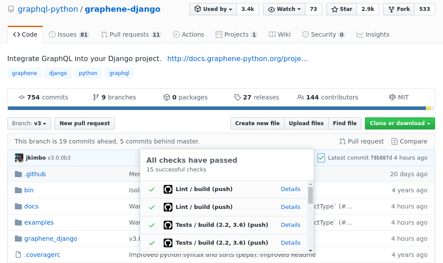Click the .coveragerc file icon
Viewport: 443px width, 263px height.
click(18, 255)
